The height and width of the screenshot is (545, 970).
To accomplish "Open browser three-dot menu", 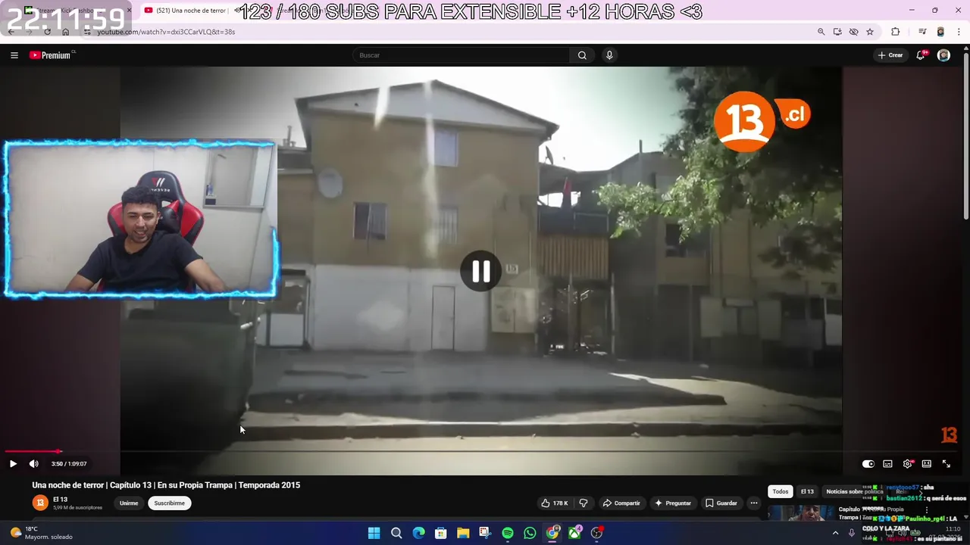I will [x=959, y=32].
